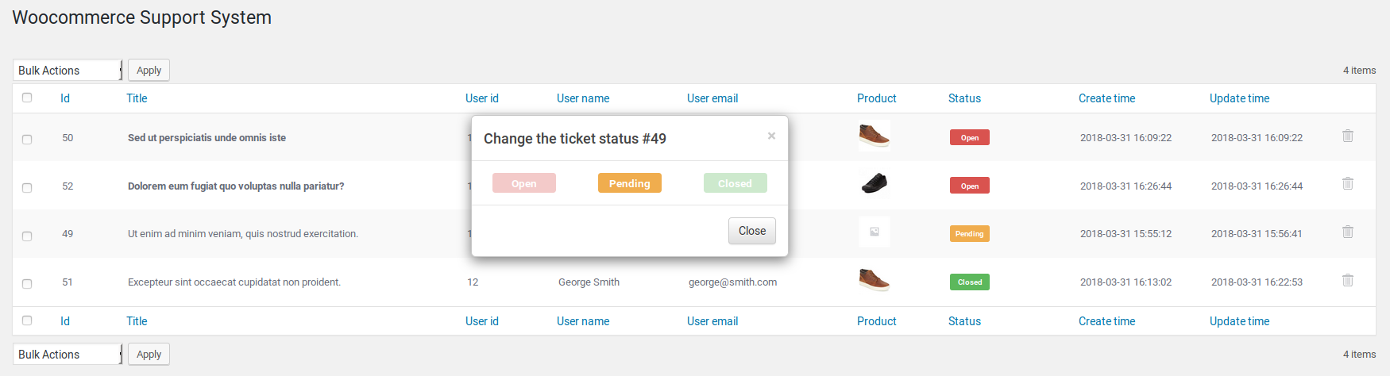The height and width of the screenshot is (376, 1390).
Task: Toggle select-all checkbox in table header
Action: (27, 98)
